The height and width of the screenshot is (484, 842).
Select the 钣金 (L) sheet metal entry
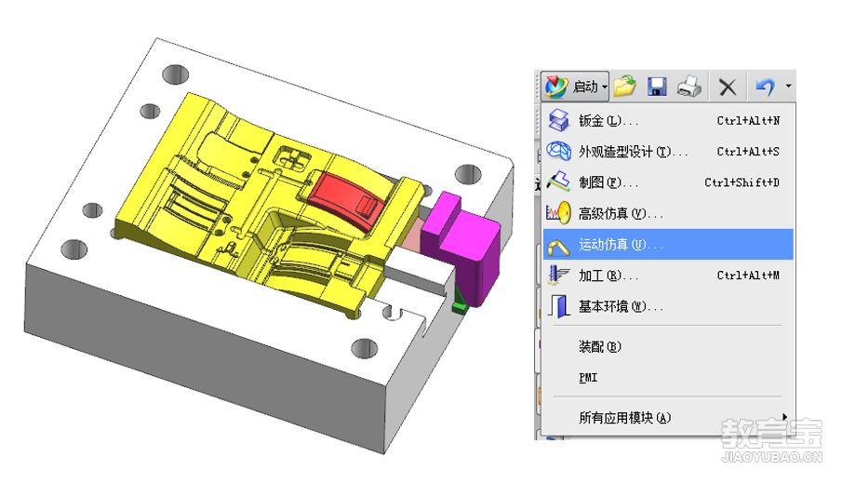[668, 121]
